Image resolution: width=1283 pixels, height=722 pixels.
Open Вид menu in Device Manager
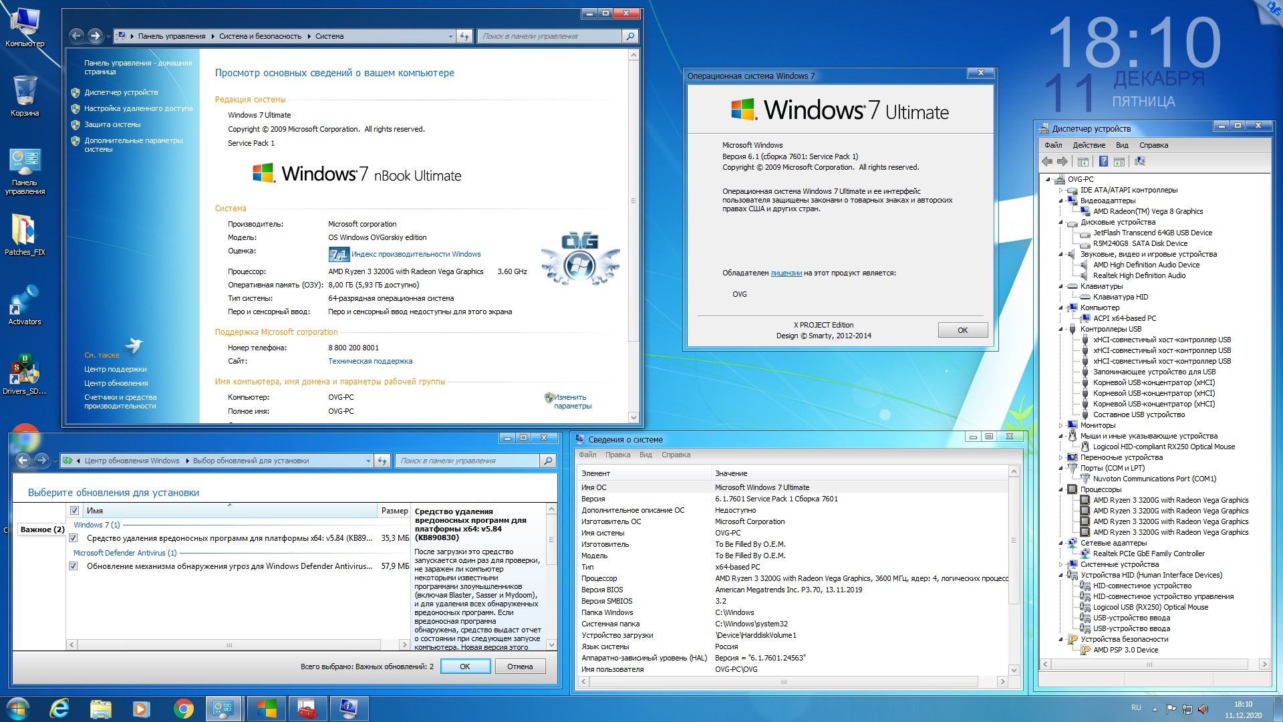click(x=1122, y=145)
